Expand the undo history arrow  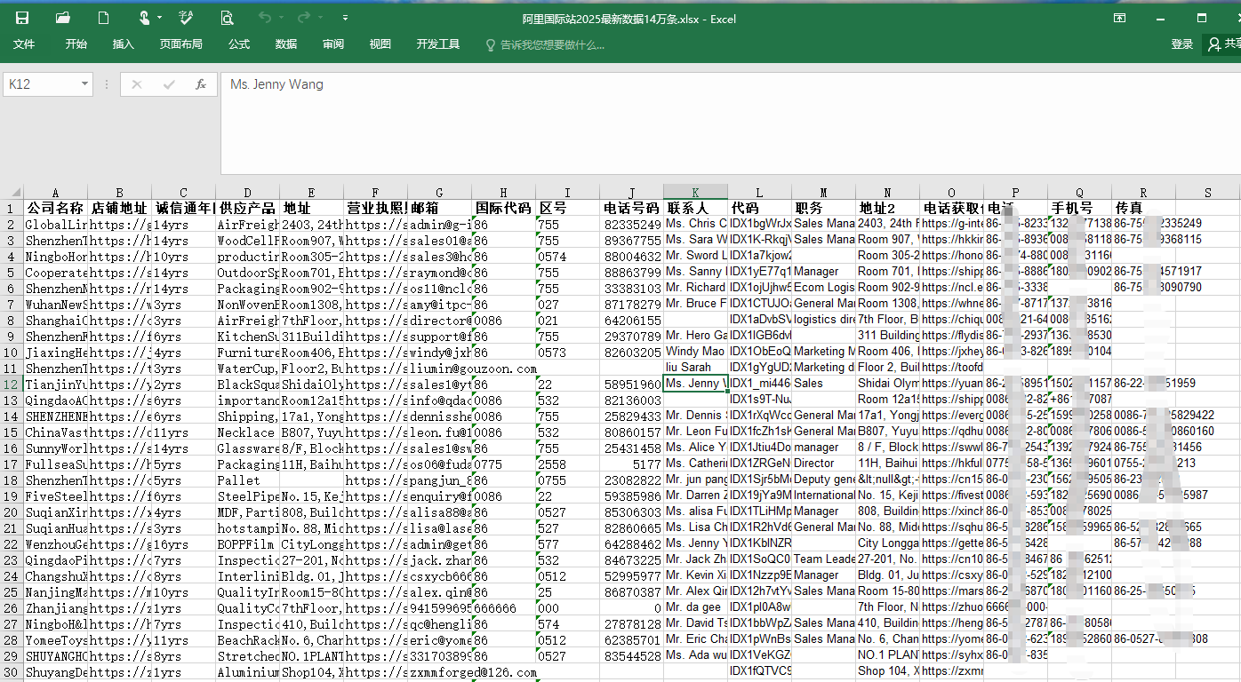click(281, 18)
